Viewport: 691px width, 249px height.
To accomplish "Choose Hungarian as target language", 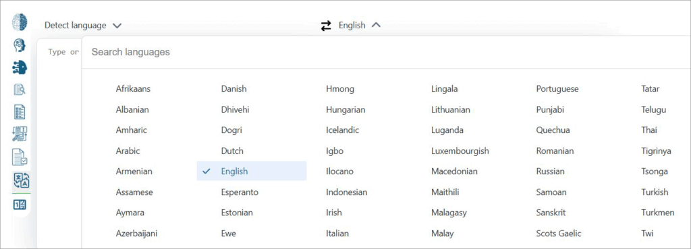I will (x=346, y=110).
